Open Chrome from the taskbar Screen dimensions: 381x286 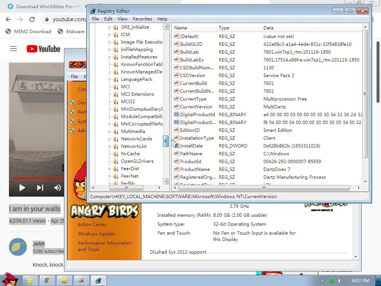(47, 280)
